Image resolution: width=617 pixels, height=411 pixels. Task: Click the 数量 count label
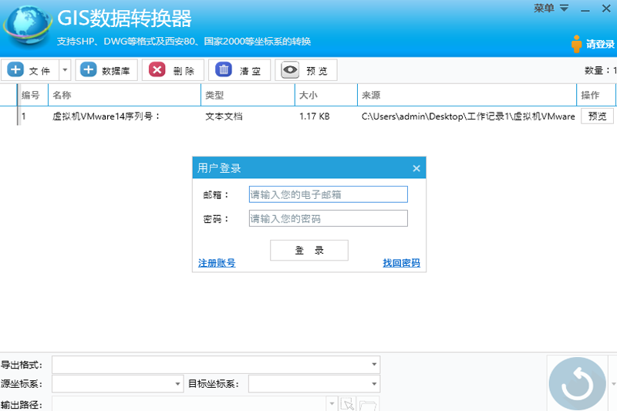[600, 70]
